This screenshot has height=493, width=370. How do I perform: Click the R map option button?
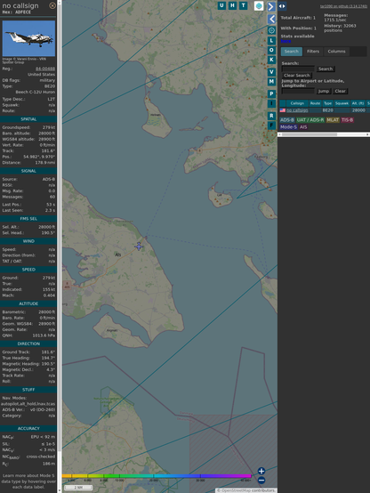[271, 116]
